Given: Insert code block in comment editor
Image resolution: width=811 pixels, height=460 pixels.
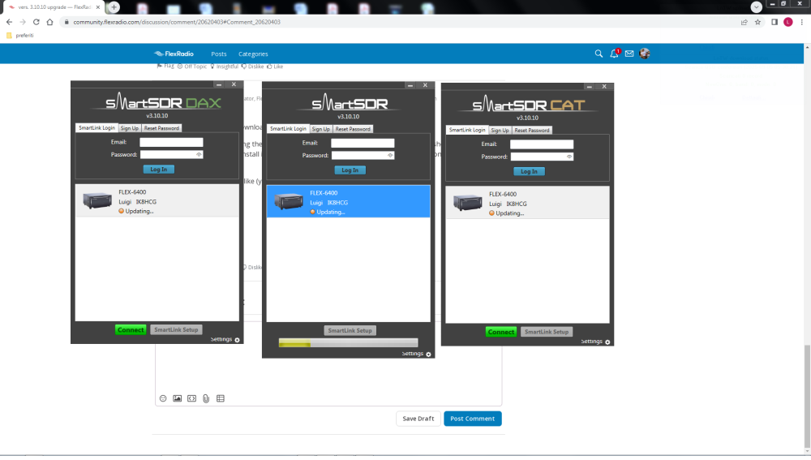Looking at the screenshot, I should point(192,398).
